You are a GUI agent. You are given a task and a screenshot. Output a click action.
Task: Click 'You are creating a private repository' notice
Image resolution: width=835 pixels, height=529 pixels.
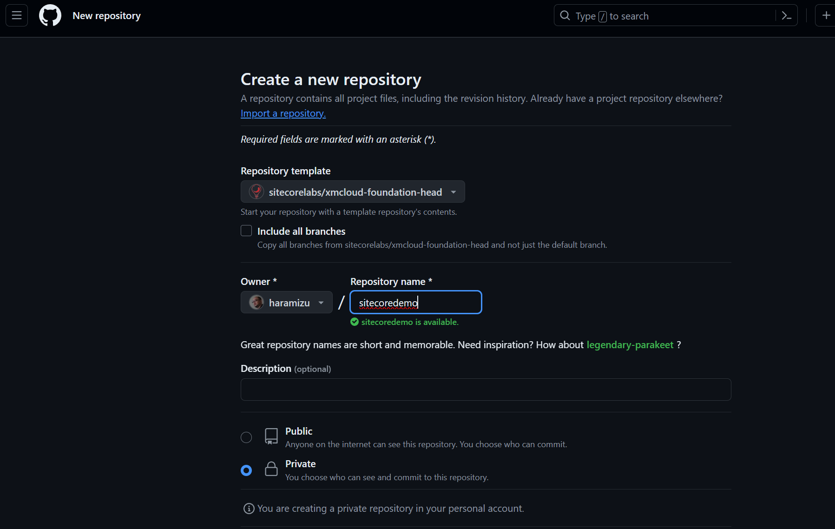tap(391, 509)
